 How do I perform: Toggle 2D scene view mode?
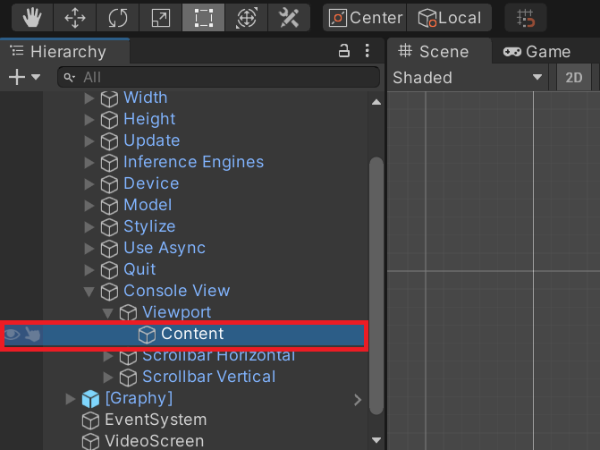tap(574, 78)
